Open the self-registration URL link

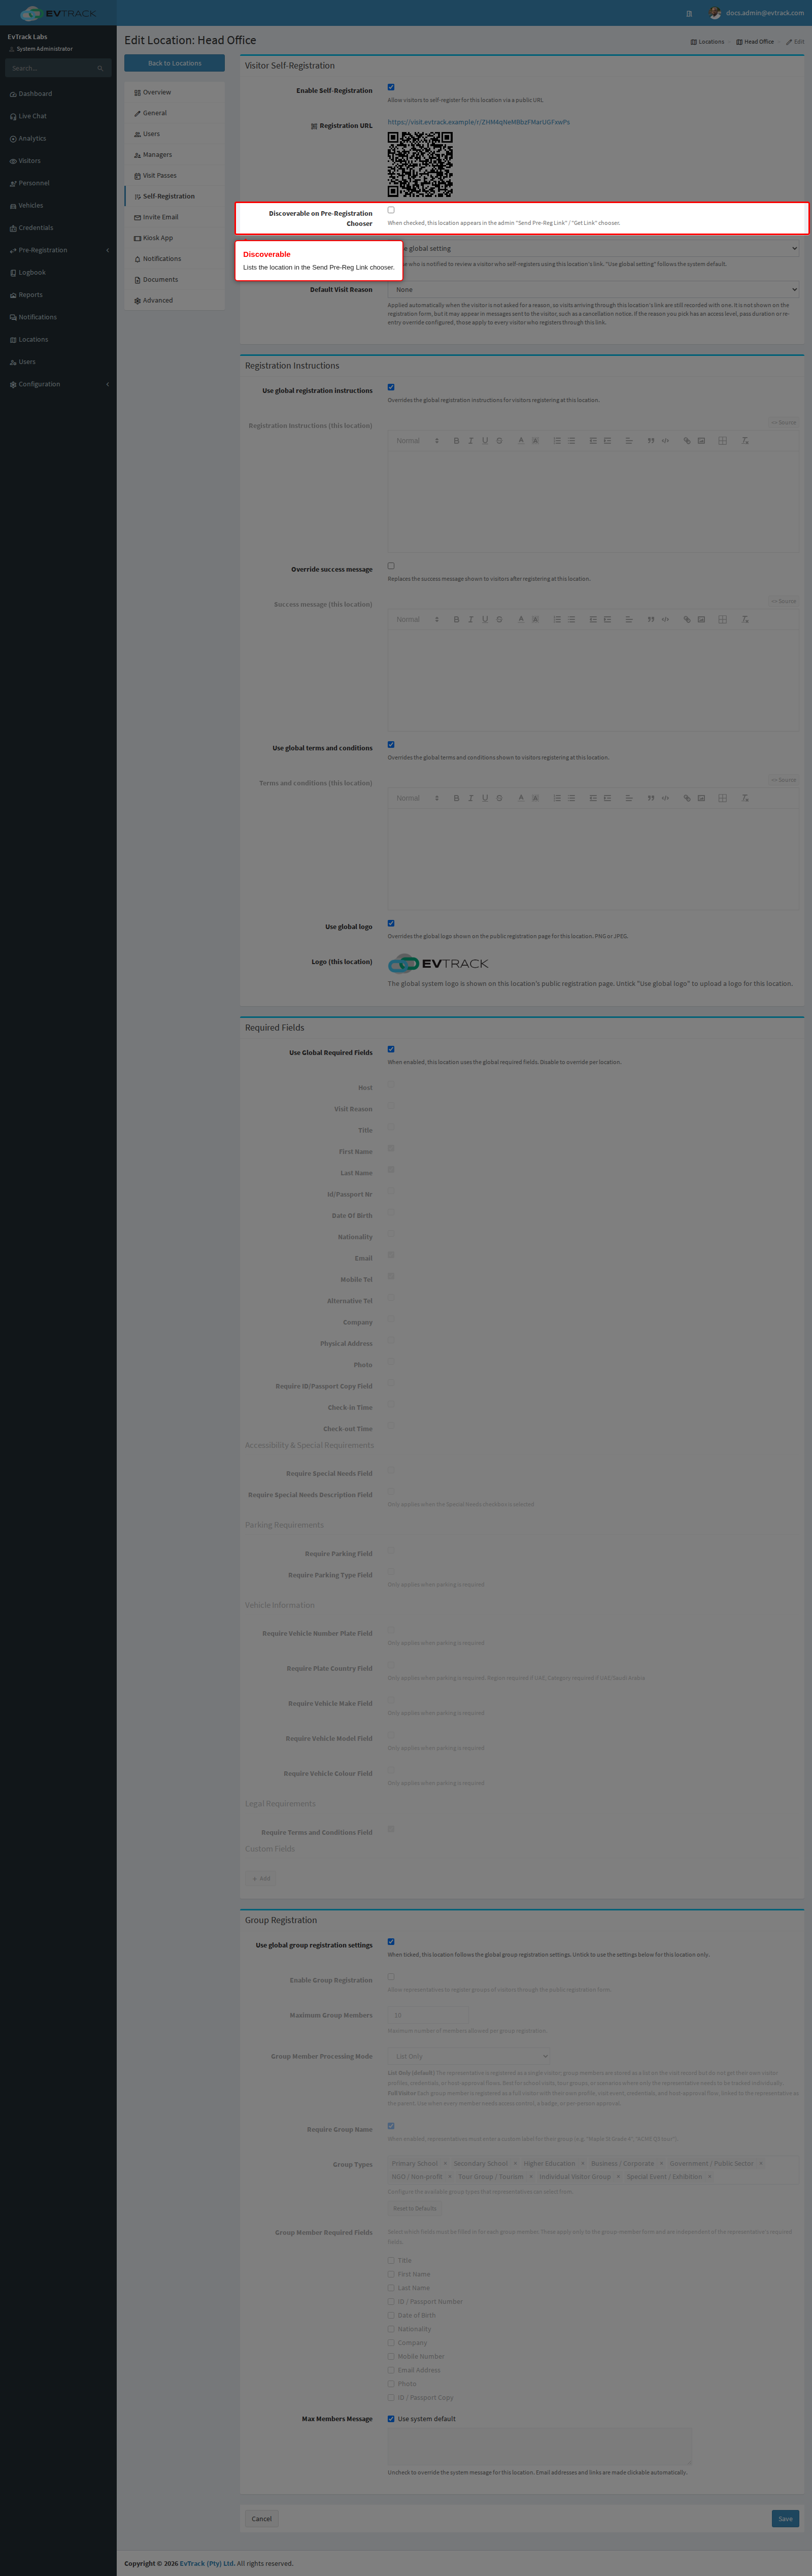tap(479, 122)
